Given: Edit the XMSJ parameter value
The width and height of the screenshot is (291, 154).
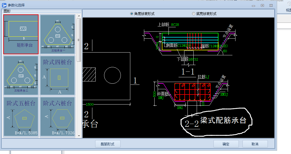Looking at the screenshot, I should 224,95.
